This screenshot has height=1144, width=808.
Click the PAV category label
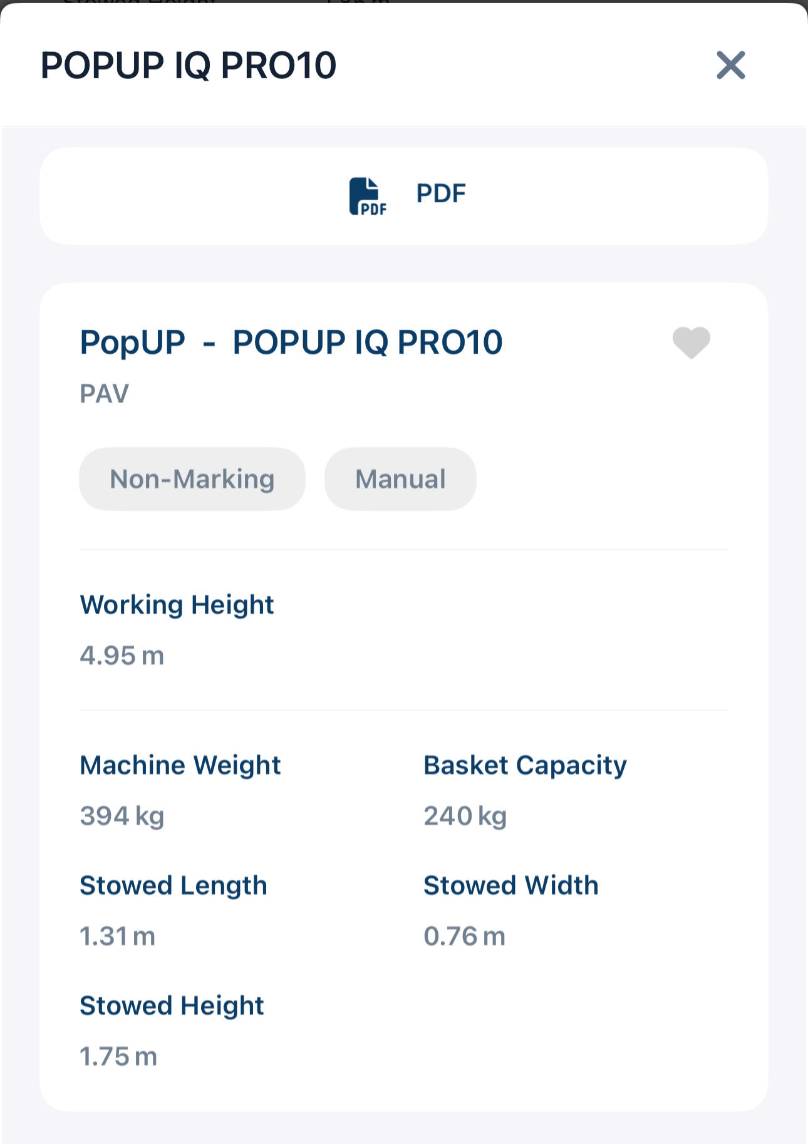tap(104, 394)
